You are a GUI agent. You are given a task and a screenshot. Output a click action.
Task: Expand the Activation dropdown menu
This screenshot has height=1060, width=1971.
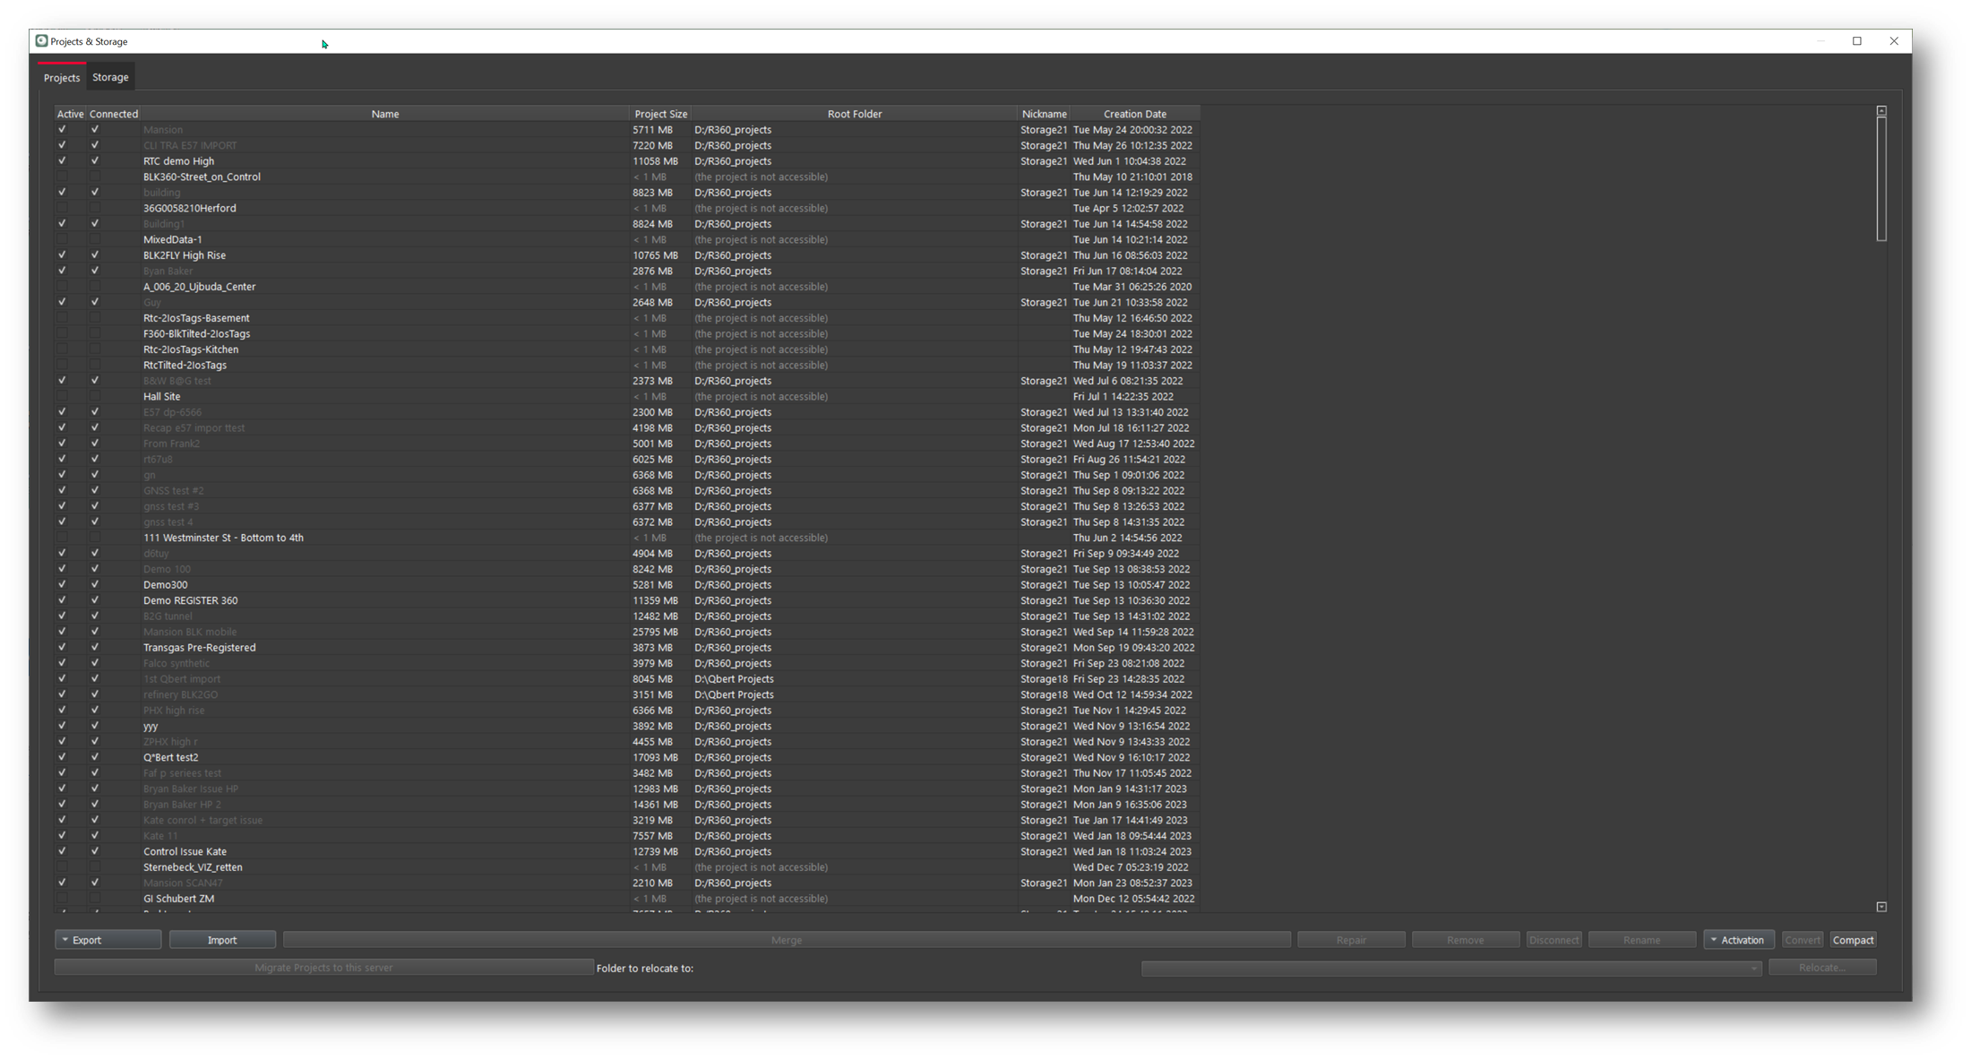coord(1739,940)
